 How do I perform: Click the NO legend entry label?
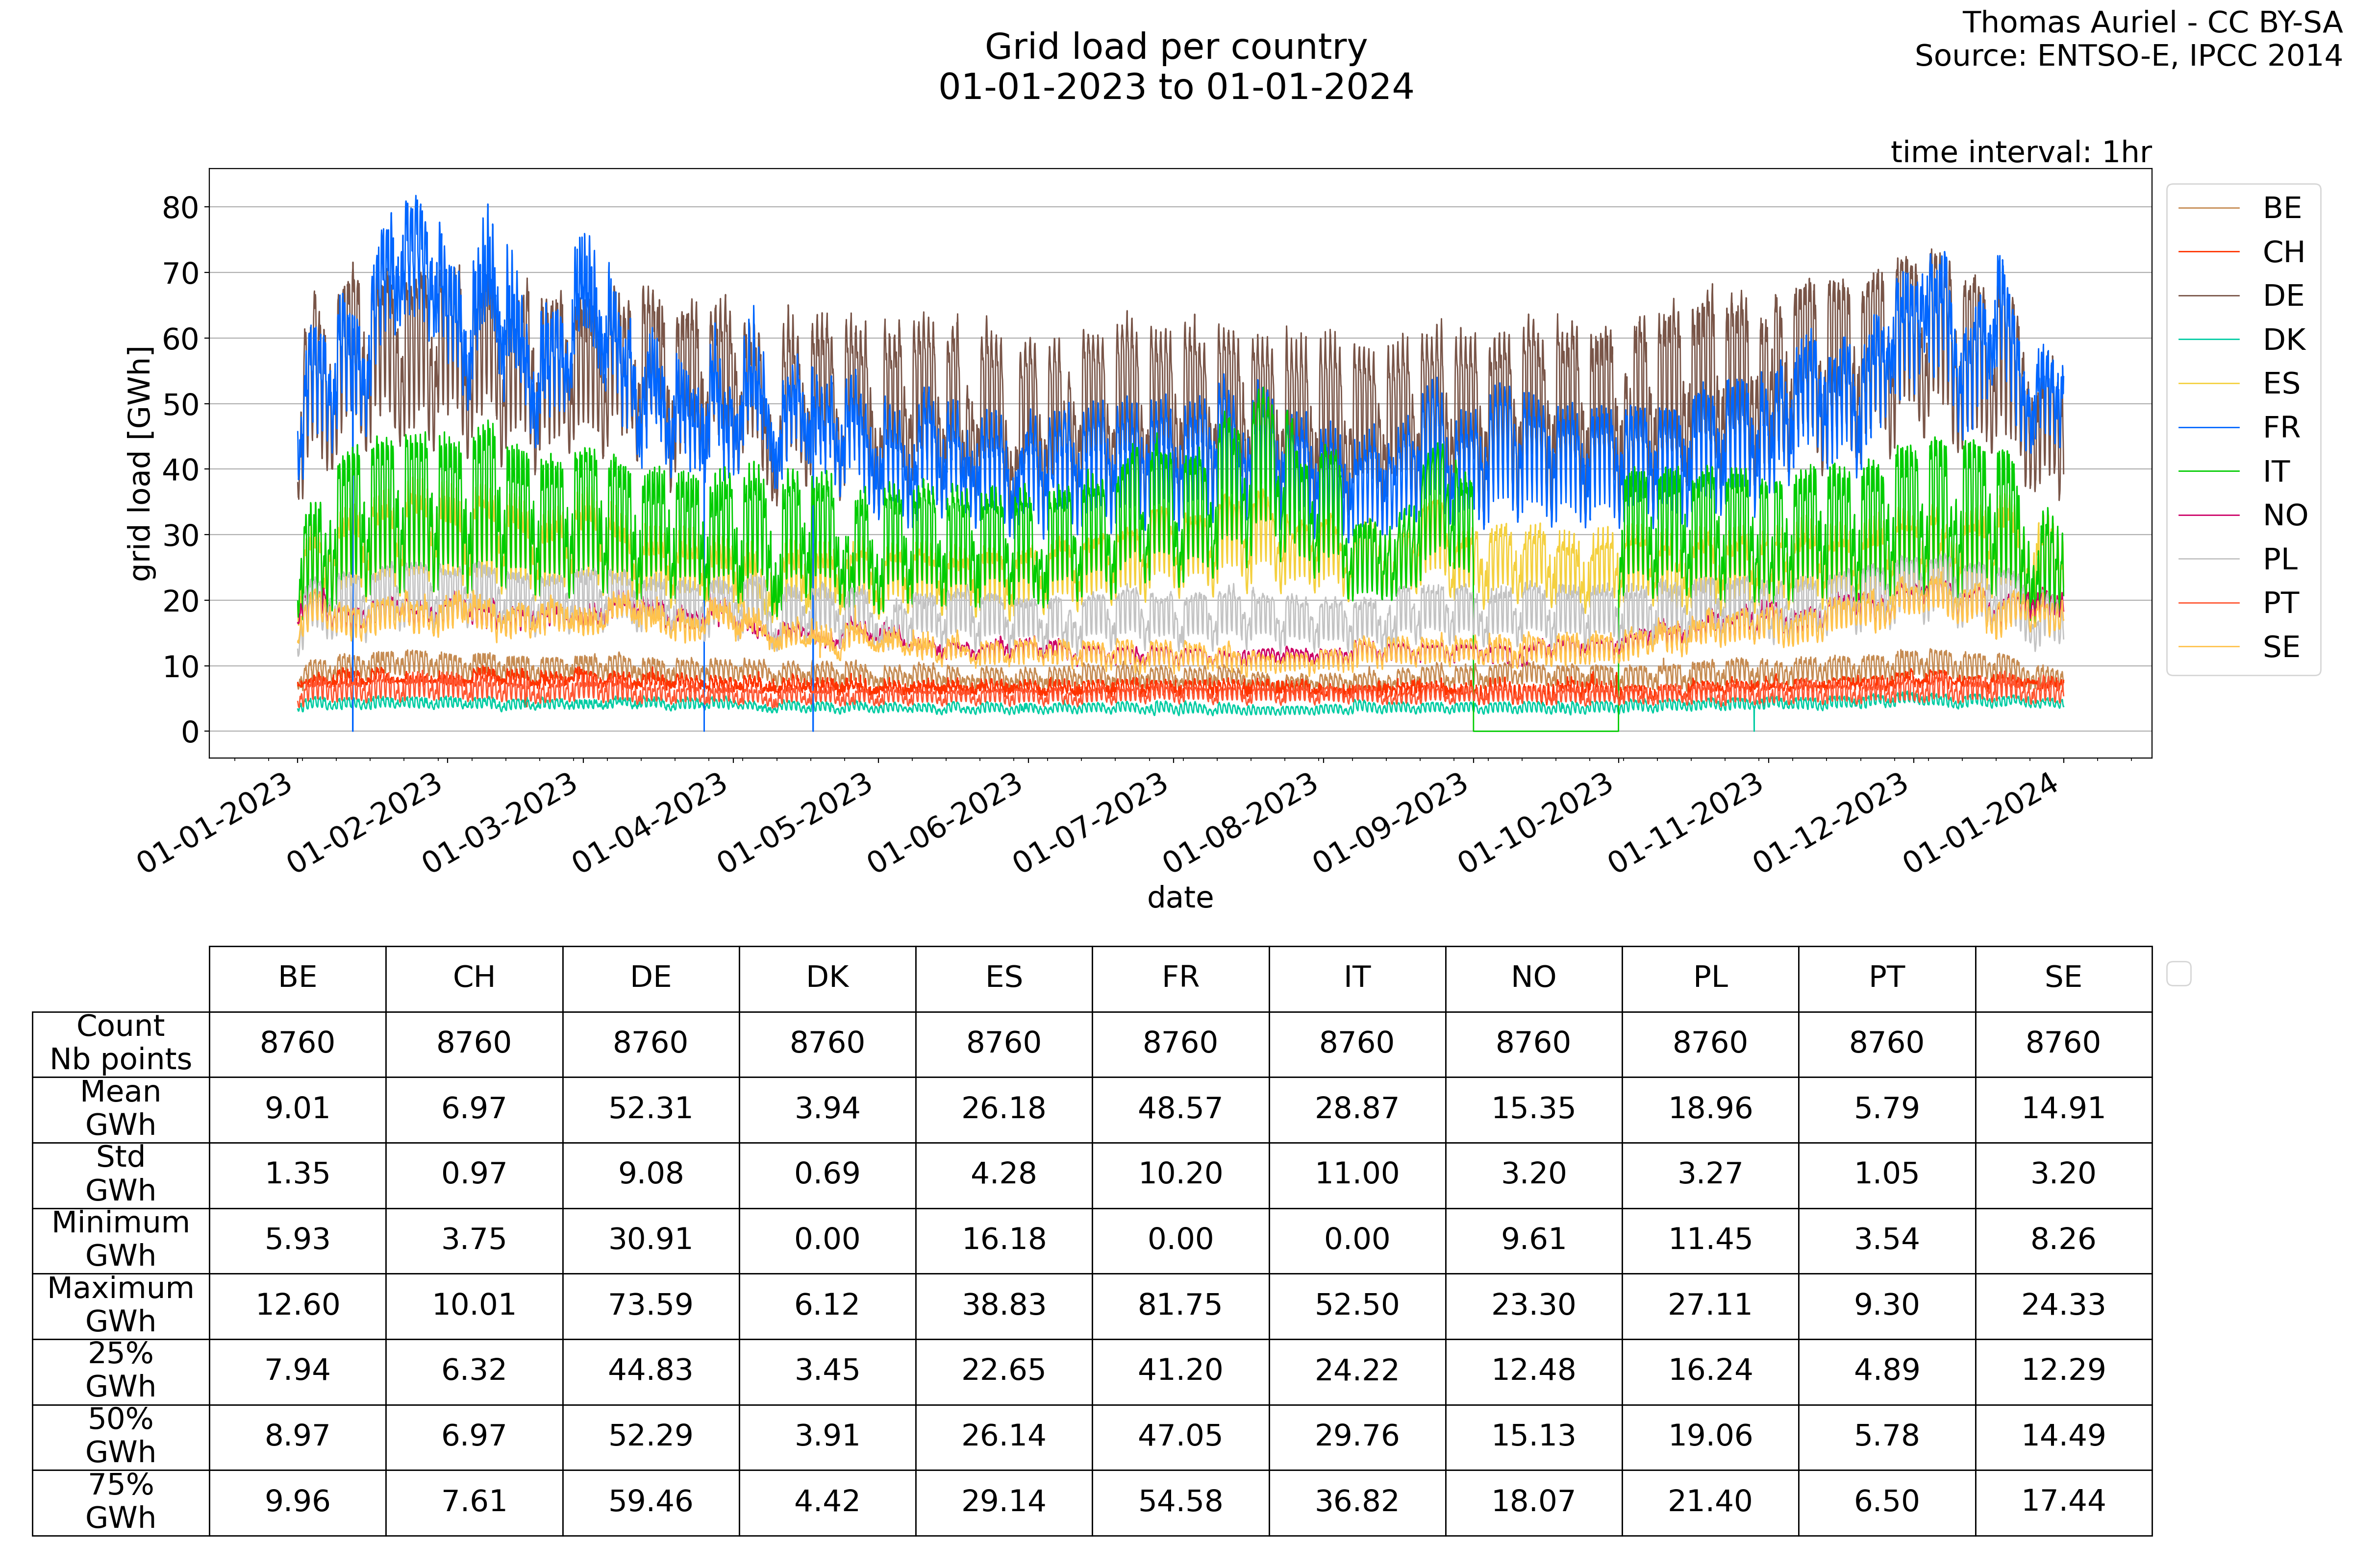2284,515
